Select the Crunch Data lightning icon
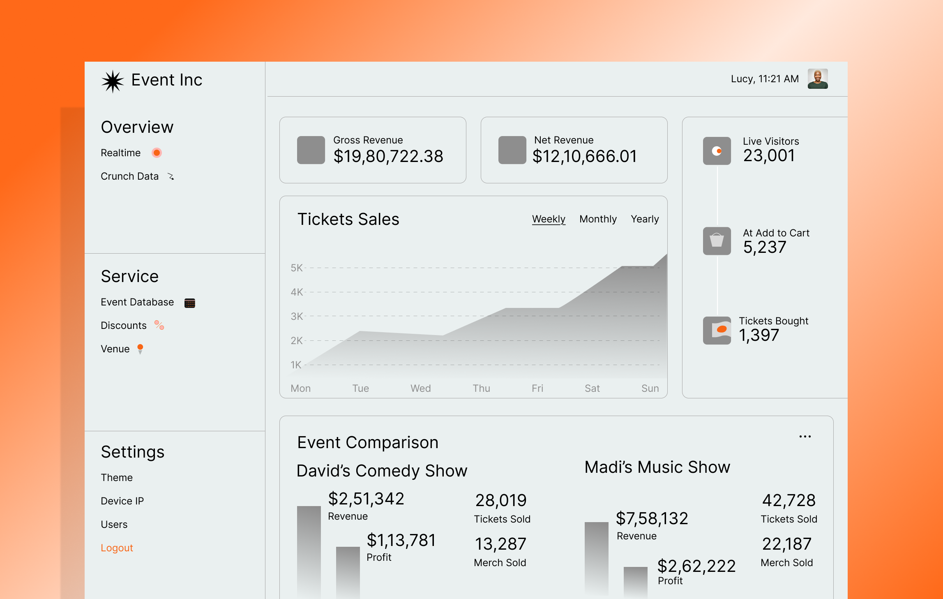This screenshot has width=943, height=599. [x=171, y=177]
